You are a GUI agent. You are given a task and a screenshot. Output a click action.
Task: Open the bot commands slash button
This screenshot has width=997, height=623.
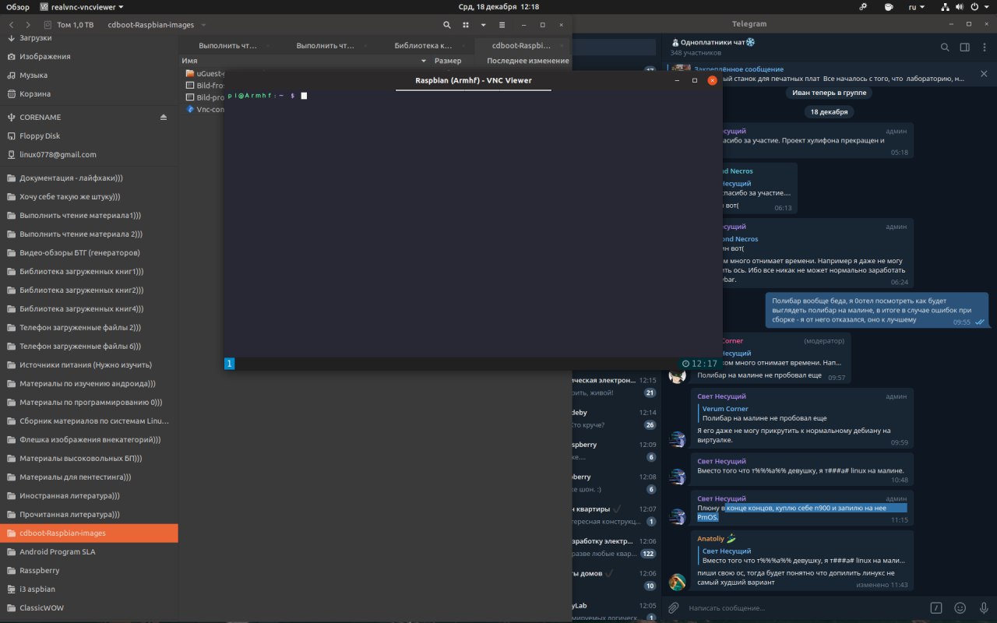937,607
